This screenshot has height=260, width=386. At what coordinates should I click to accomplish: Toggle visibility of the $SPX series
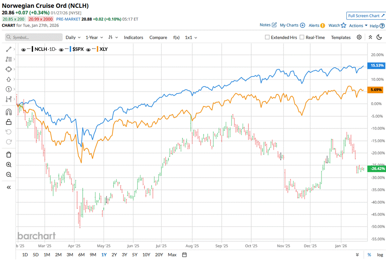[61, 49]
